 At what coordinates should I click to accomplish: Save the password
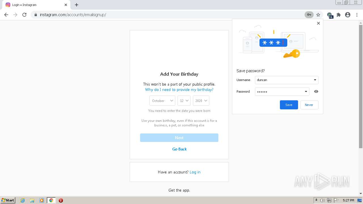(x=289, y=105)
